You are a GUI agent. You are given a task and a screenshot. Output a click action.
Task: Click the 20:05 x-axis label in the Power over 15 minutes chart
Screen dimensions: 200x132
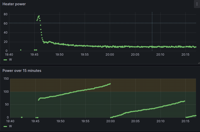click(x=135, y=121)
